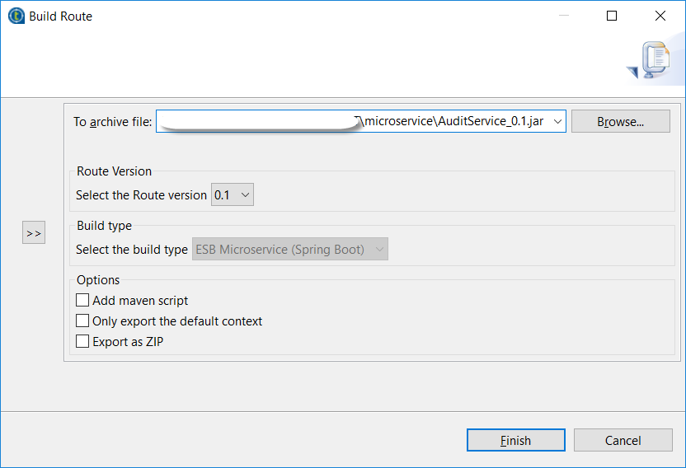The width and height of the screenshot is (686, 468).
Task: Cancel the Build Route dialog
Action: 623,441
